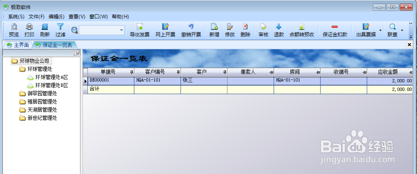417x174 pixels.
Task: Switch to the 保证金一览表 tab
Action: tap(54, 45)
